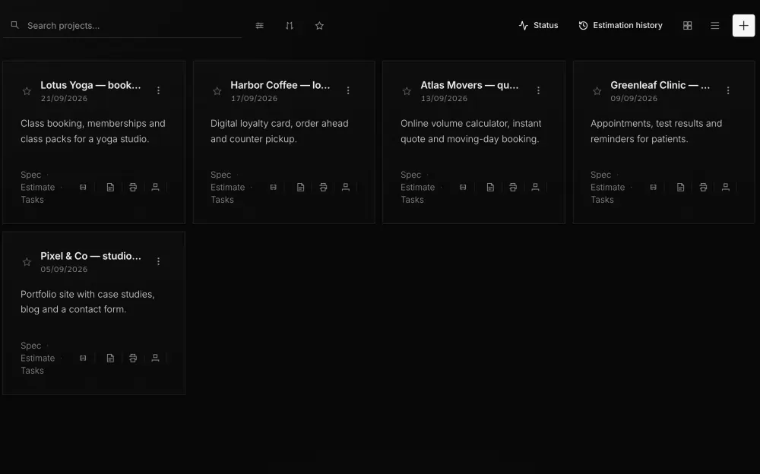Click the date 17/09/2026
760x474 pixels.
(254, 99)
